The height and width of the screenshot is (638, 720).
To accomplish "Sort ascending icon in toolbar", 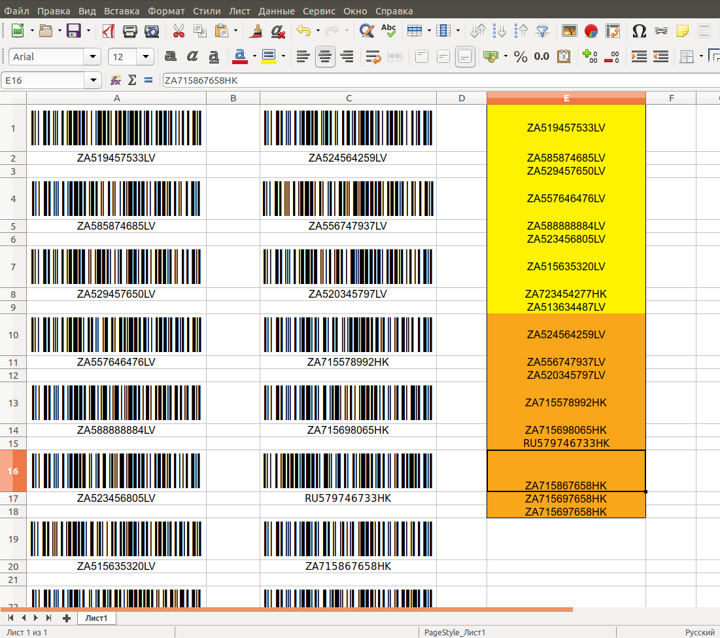I will tap(499, 31).
